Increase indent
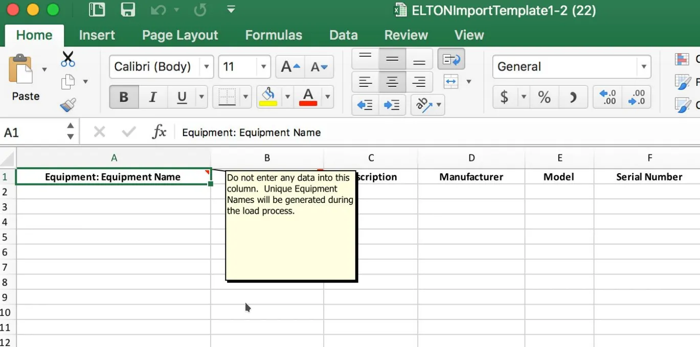Screen dimensions: 700x347 coord(392,105)
